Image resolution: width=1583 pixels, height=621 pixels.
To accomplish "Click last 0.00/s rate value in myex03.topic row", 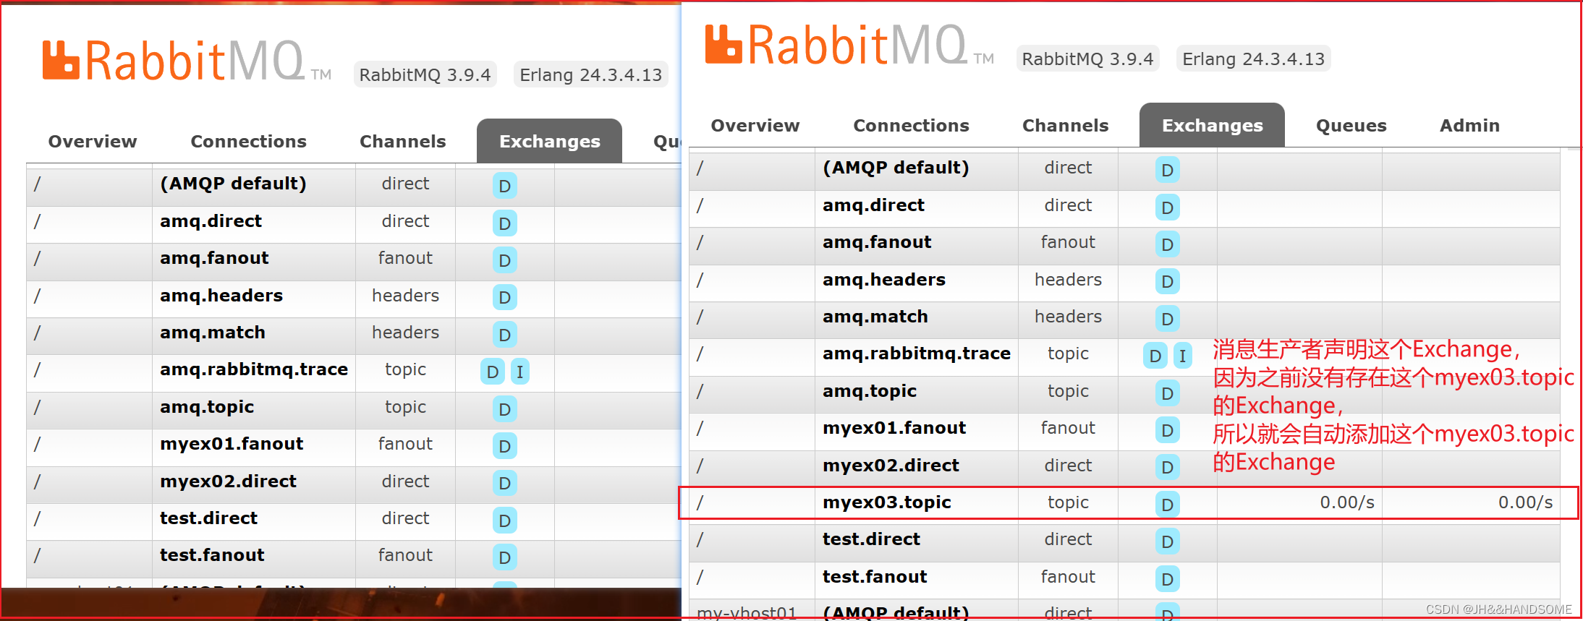I will (x=1526, y=502).
